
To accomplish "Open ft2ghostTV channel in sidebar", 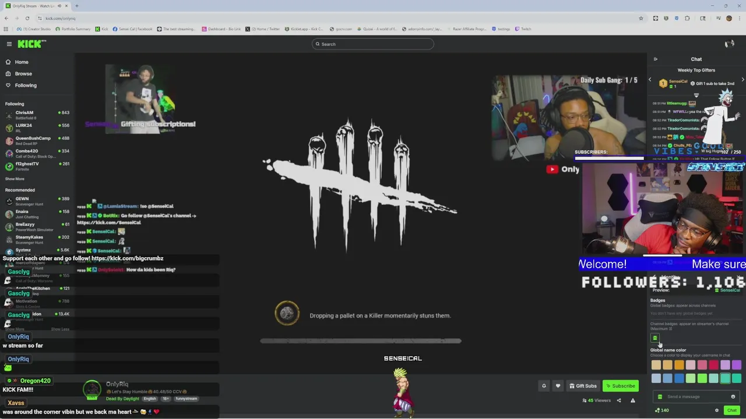I will point(36,166).
